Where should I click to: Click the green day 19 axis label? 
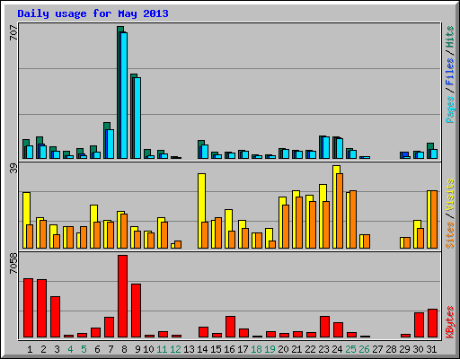coord(270,349)
